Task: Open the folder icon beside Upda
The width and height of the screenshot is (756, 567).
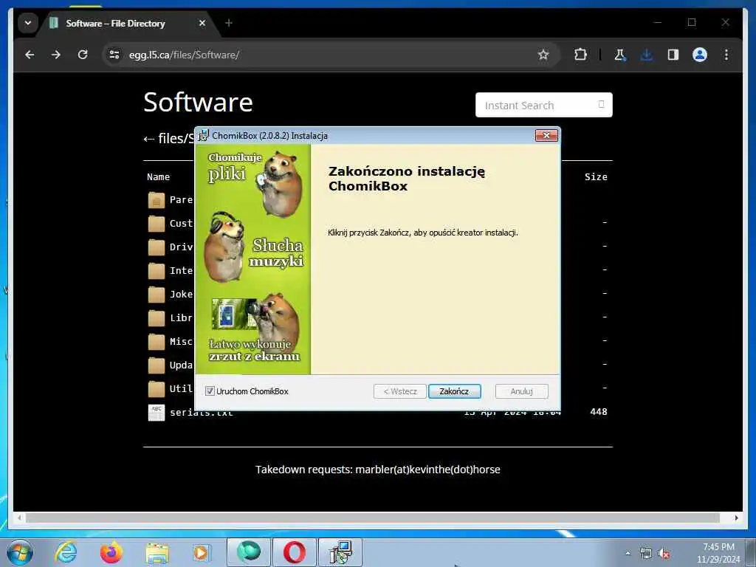Action: coord(157,365)
